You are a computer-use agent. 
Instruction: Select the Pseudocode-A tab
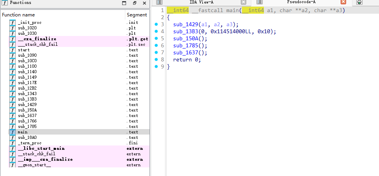tap(301, 2)
